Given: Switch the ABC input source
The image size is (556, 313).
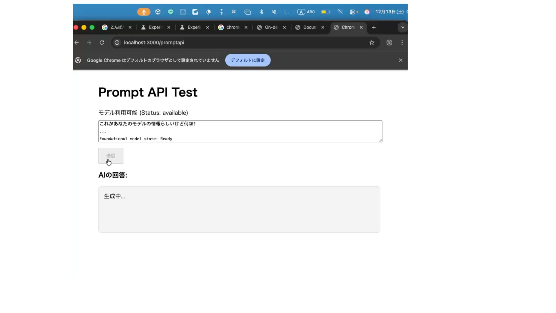Looking at the screenshot, I should pos(306,12).
